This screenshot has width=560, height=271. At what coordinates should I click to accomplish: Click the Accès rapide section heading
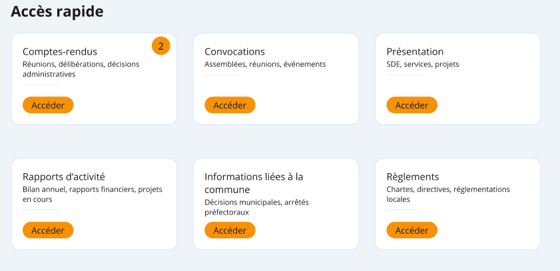click(x=57, y=11)
